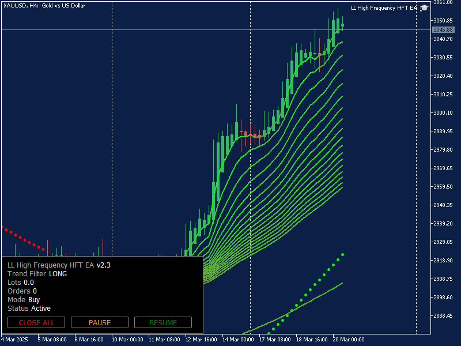Click the CLOSE ALL button
The image size is (461, 346).
pyautogui.click(x=36, y=322)
